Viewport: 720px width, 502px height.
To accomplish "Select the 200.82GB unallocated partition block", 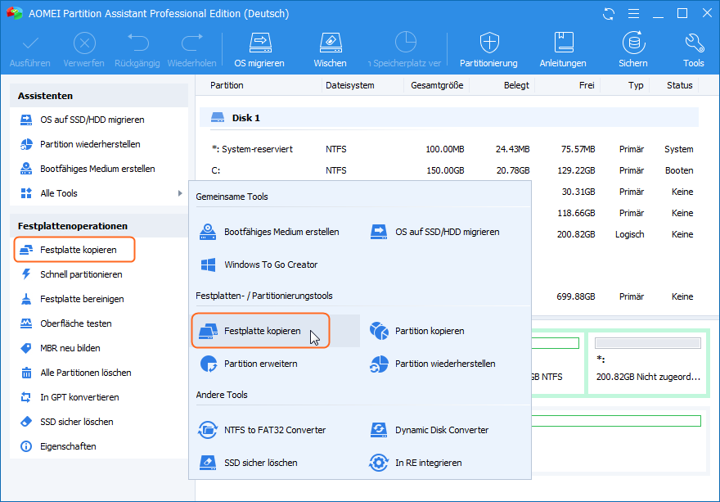I will tap(646, 363).
